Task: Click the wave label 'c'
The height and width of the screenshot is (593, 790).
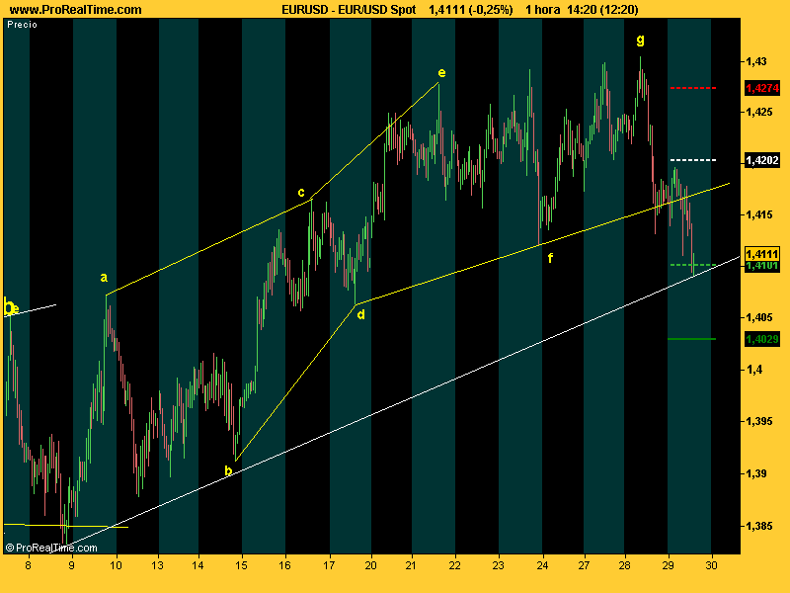Action: (x=301, y=192)
